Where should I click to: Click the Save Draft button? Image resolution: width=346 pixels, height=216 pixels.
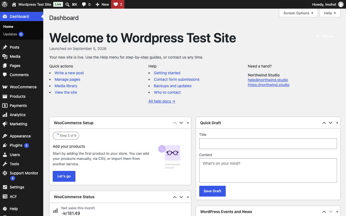212,191
